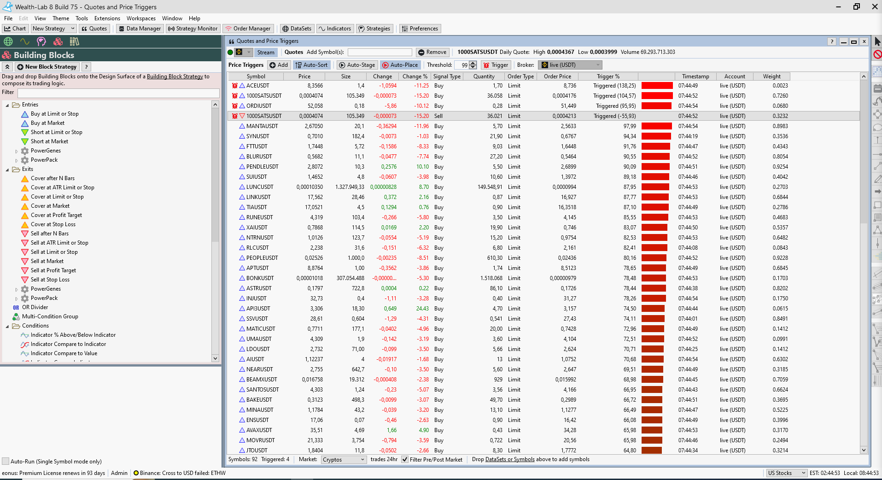
Task: Open Preferences from the toolbar
Action: (420, 29)
